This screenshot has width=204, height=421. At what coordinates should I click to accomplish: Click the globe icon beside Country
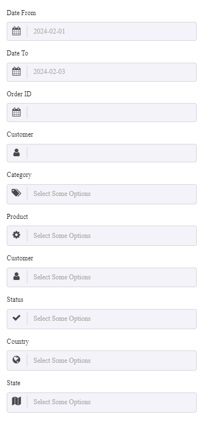[16, 360]
